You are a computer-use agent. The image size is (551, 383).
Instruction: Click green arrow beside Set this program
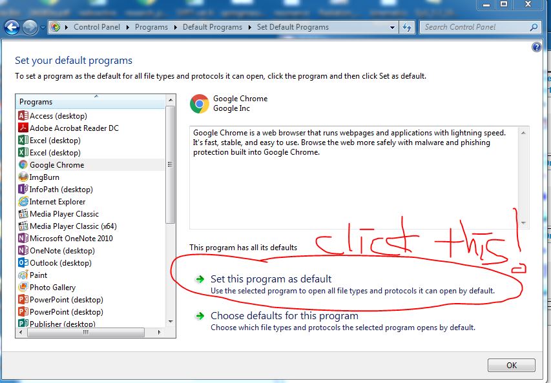200,279
